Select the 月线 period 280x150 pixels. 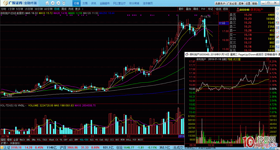tap(71, 9)
